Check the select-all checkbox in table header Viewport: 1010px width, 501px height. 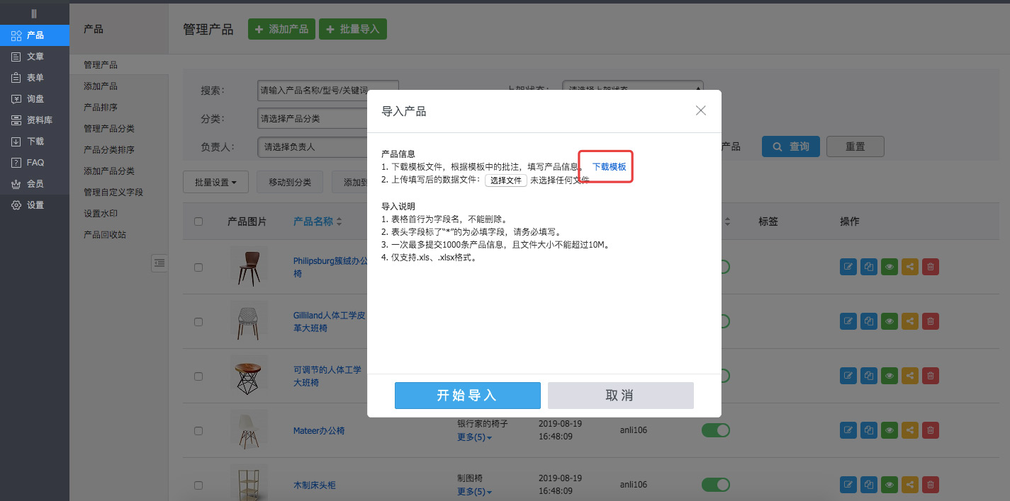click(198, 221)
